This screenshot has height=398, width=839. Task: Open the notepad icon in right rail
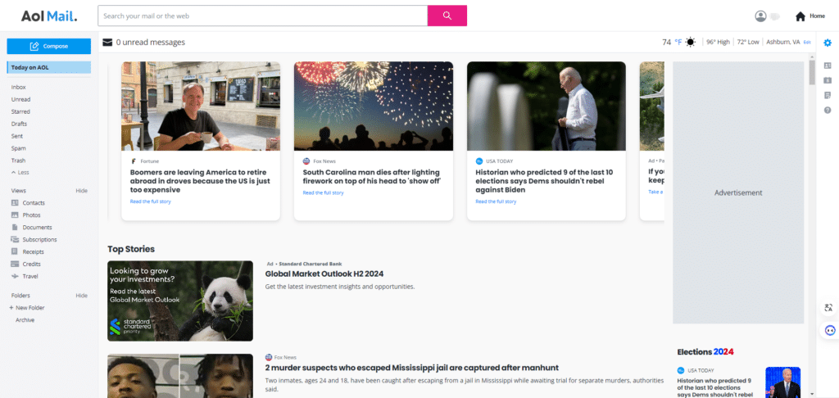tap(828, 95)
